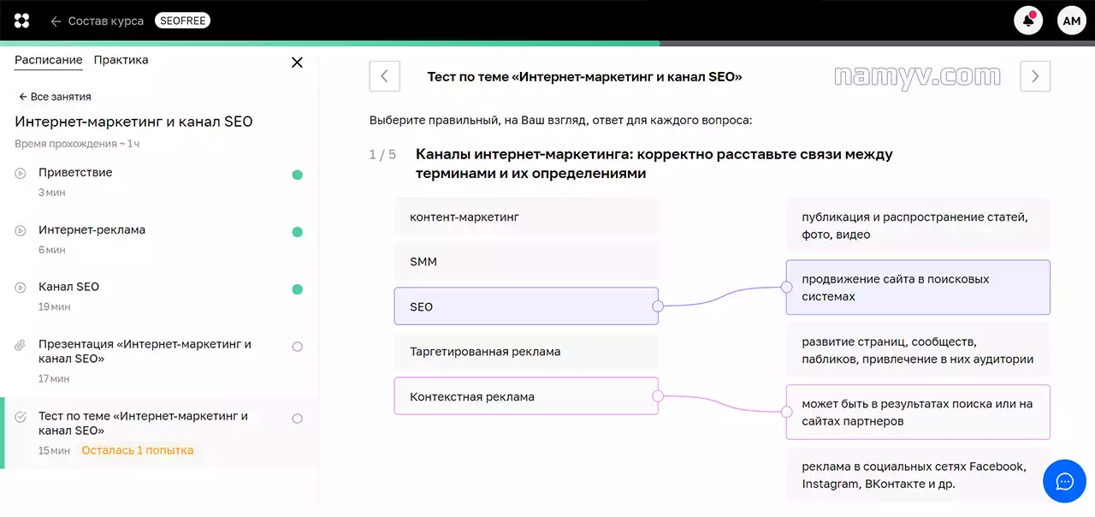The image size is (1095, 517).
Task: Open the «Все занятия» link
Action: [54, 96]
